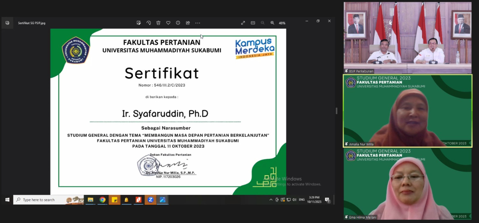The image size is (479, 223).
Task: Click the Dekan Fakultas Pertanian label
Action: pos(171,155)
